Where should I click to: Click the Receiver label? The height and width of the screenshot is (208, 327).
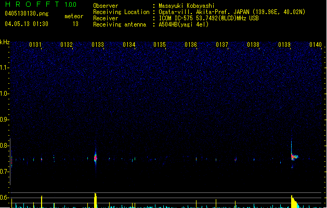(x=106, y=18)
